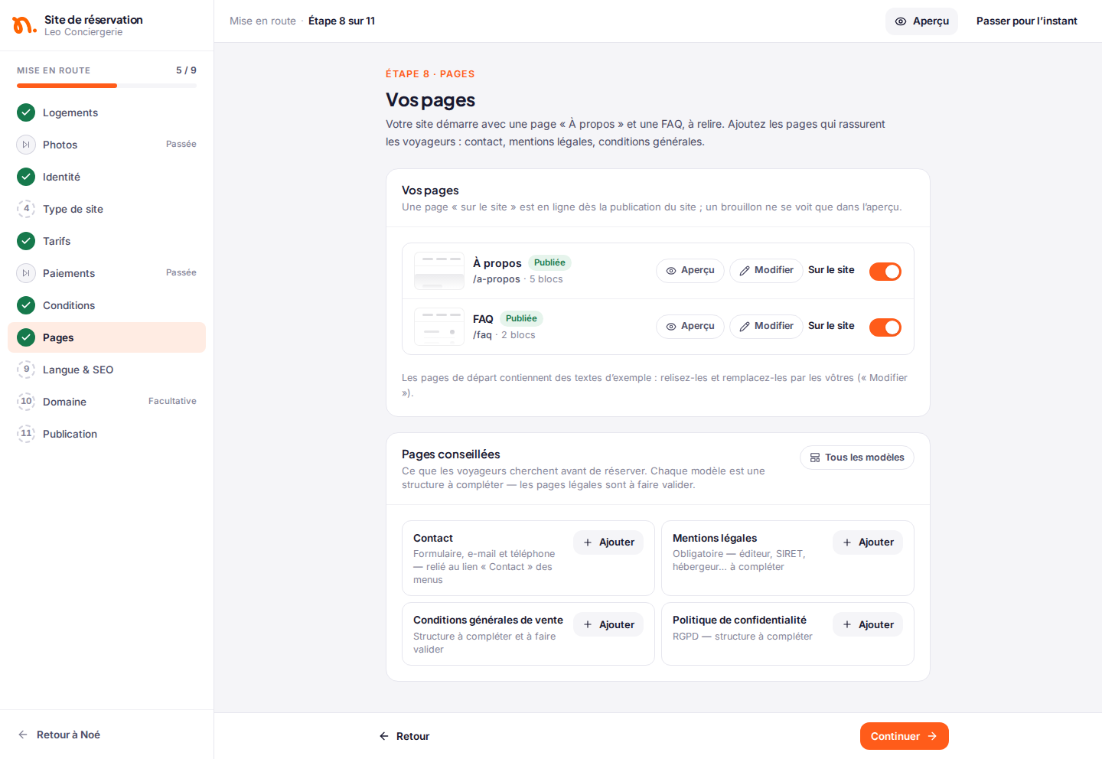The width and height of the screenshot is (1102, 759).
Task: Open the Type de site step
Action: coord(106,209)
